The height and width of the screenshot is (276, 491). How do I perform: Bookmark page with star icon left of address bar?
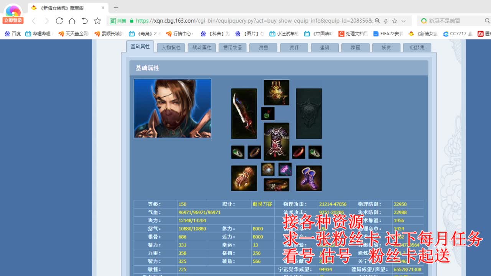[97, 21]
